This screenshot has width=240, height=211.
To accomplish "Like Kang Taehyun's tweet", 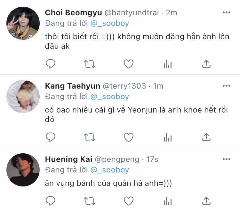I will (x=129, y=137).
